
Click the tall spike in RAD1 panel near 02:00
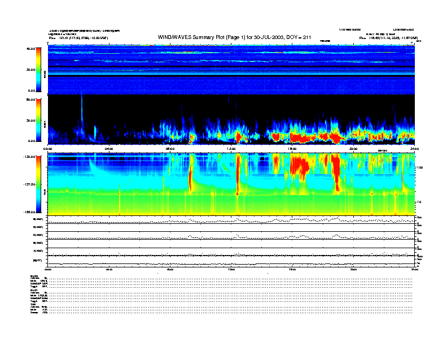[82, 113]
